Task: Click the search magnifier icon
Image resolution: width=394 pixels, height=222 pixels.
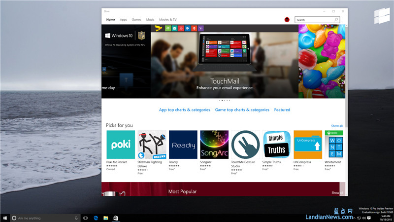Action: pyautogui.click(x=336, y=20)
